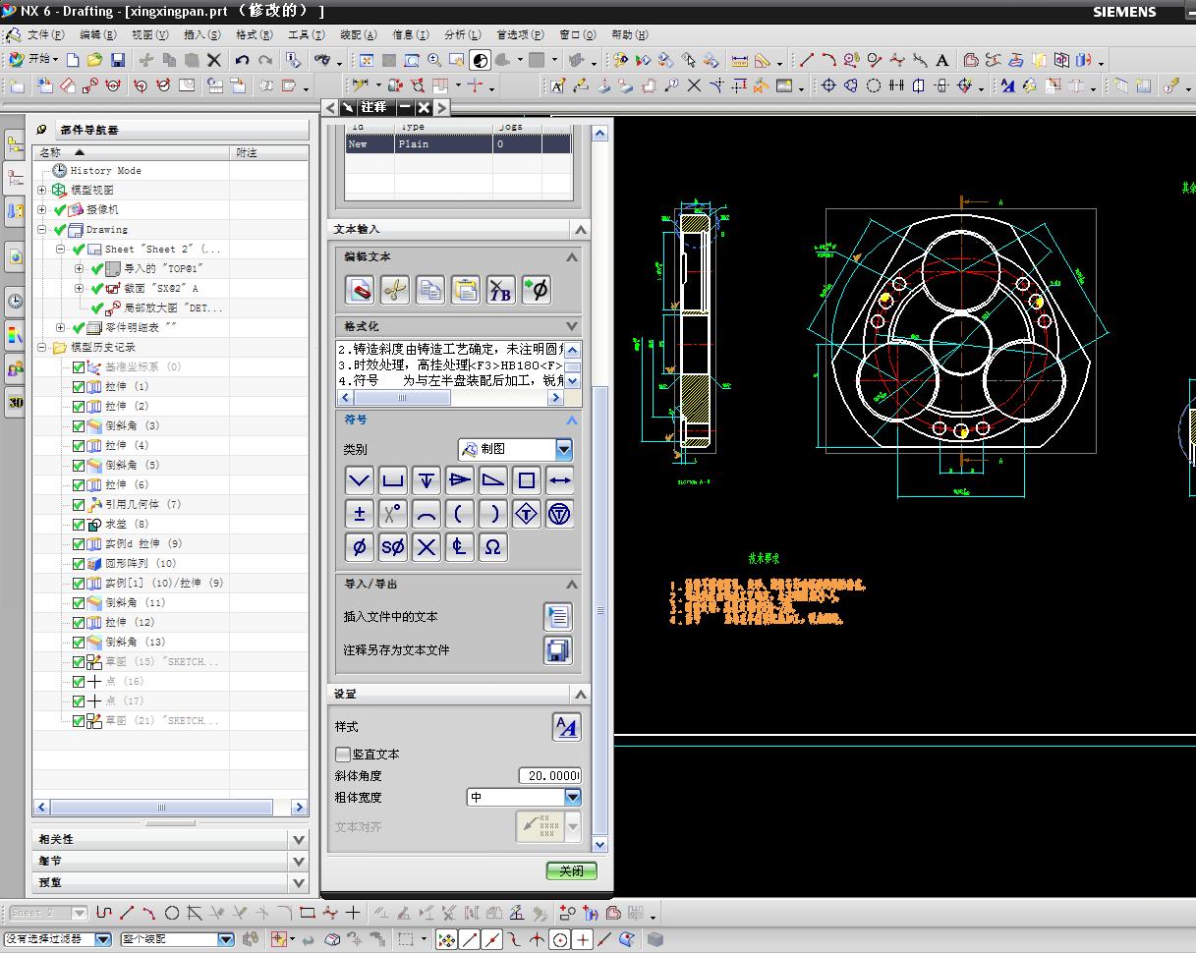This screenshot has height=953, width=1196.
Task: Insert the plus-minus ± symbol
Action: pos(360,514)
